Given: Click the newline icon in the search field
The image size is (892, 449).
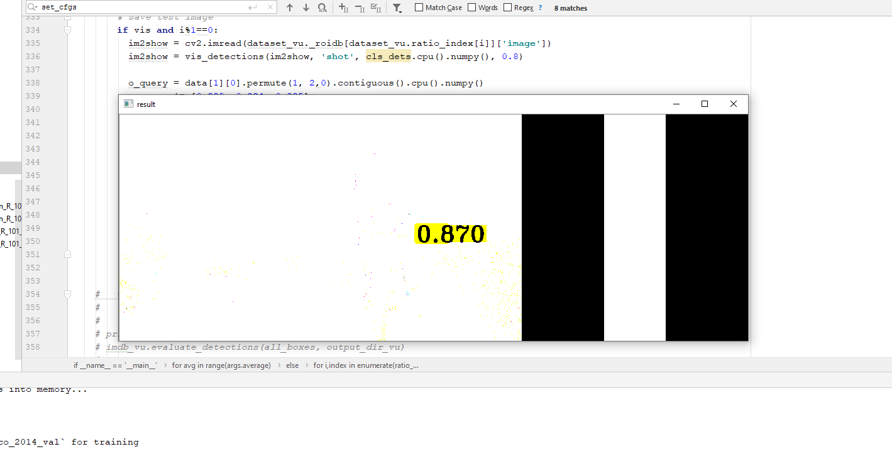Looking at the screenshot, I should click(253, 8).
